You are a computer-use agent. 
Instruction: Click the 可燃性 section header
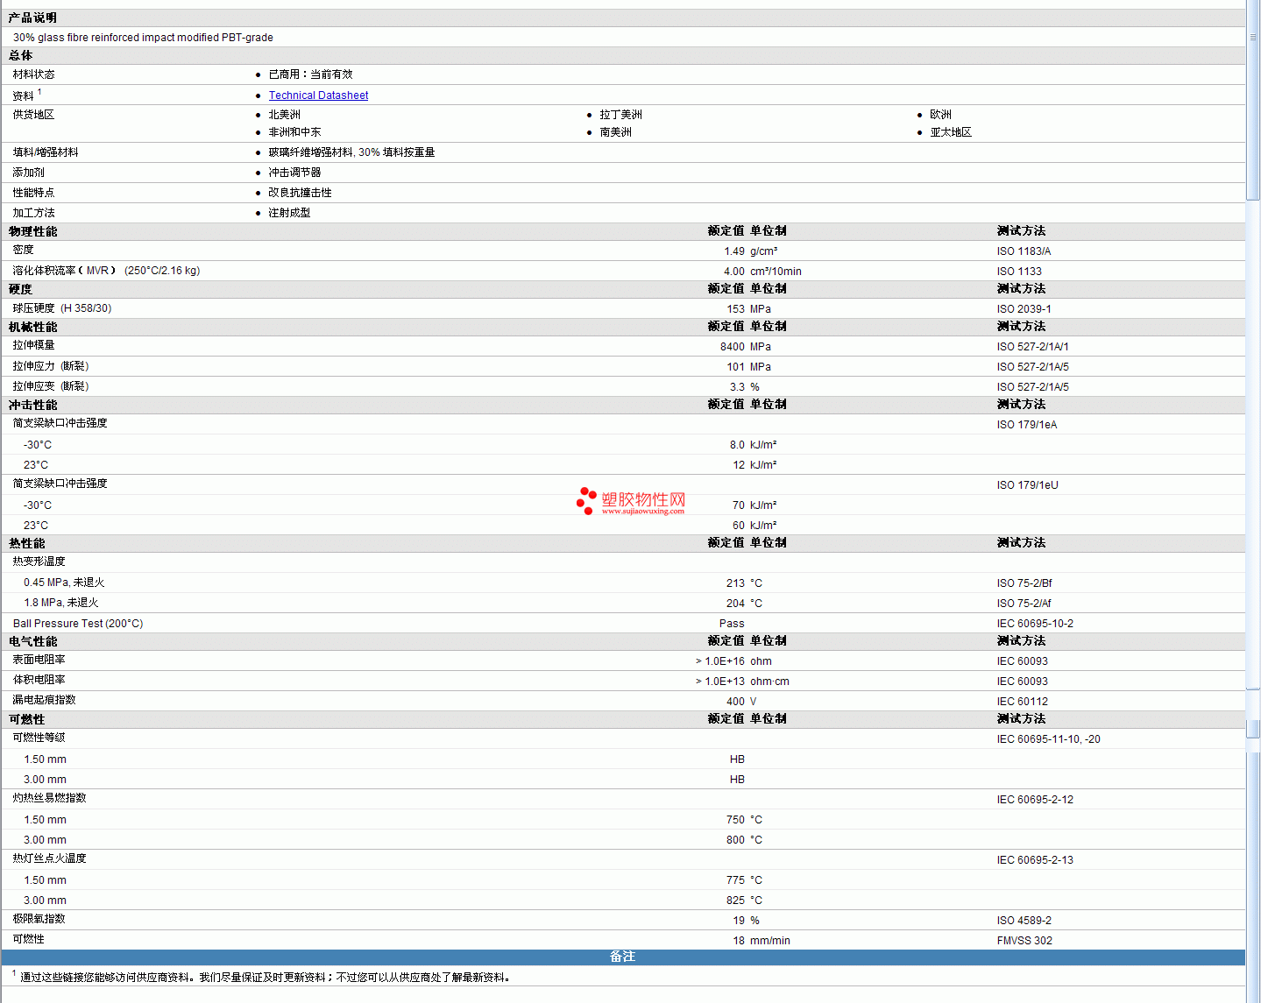(26, 719)
